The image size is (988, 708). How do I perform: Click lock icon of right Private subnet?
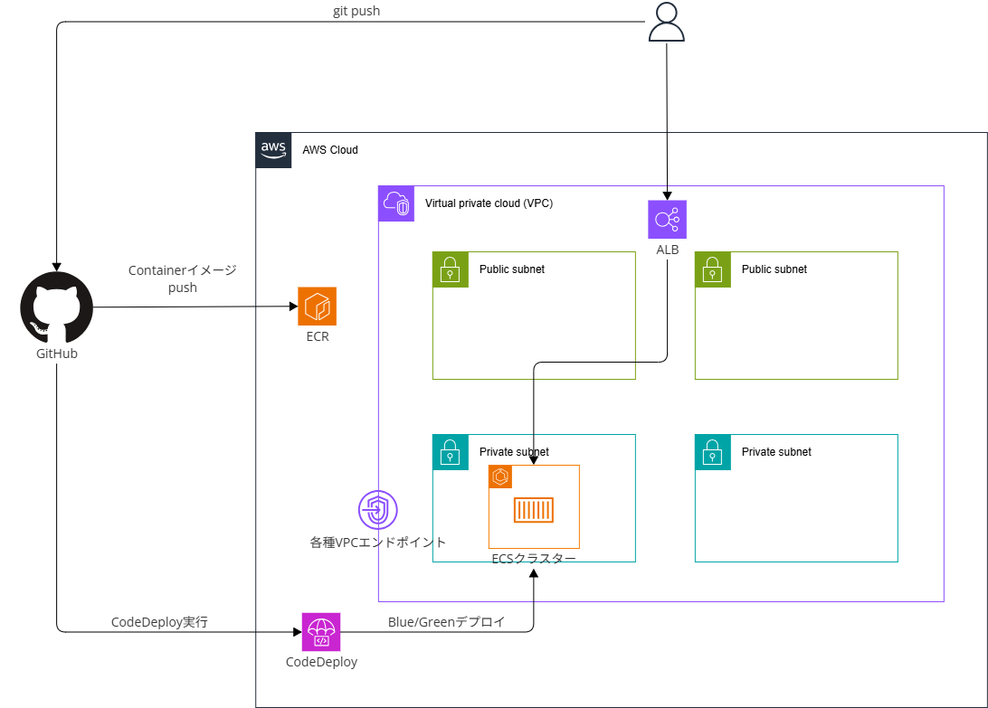click(x=713, y=452)
